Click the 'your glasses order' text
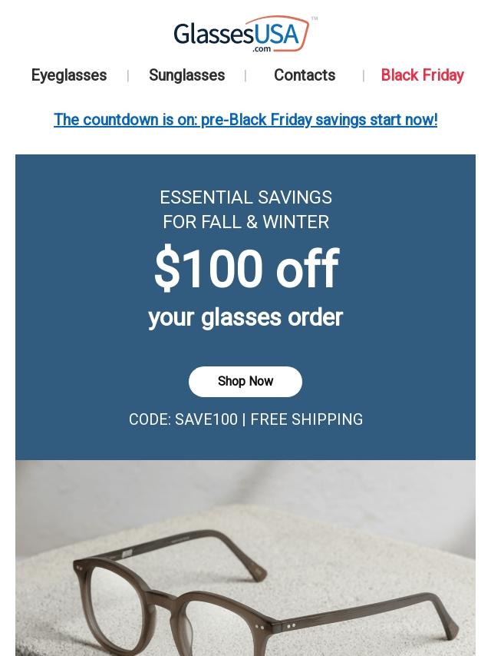The width and height of the screenshot is (491, 656). 245,317
